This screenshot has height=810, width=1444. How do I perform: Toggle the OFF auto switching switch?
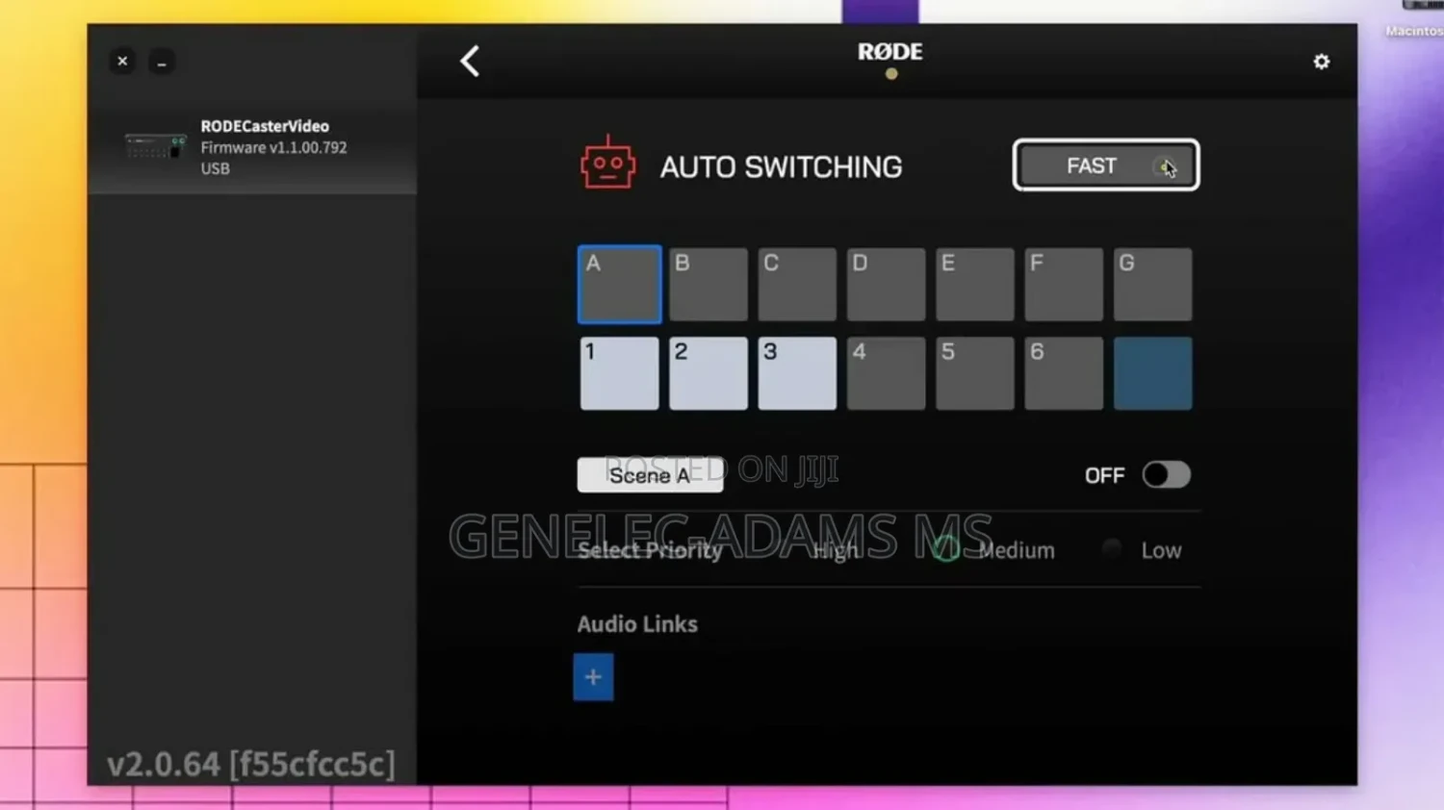pos(1166,475)
